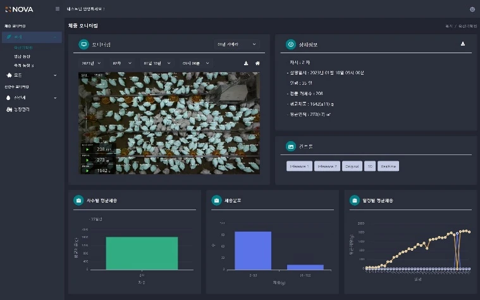The height and width of the screenshot is (300, 480).
Task: Open the highlighted feather menu in the sidebar
Action: (x=32, y=37)
